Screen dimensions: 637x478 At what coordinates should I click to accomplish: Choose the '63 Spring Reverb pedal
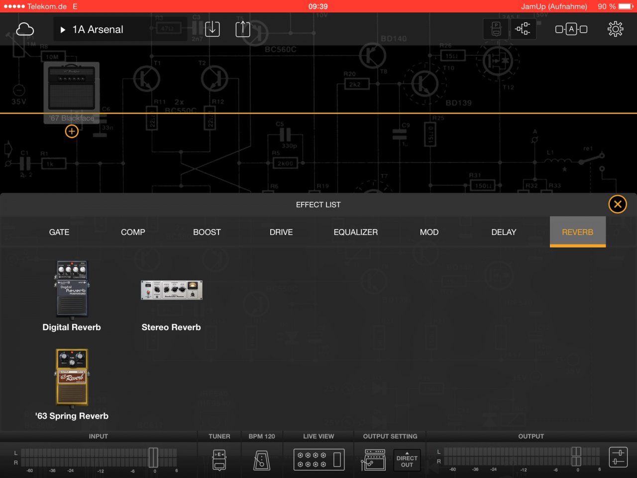tap(72, 377)
